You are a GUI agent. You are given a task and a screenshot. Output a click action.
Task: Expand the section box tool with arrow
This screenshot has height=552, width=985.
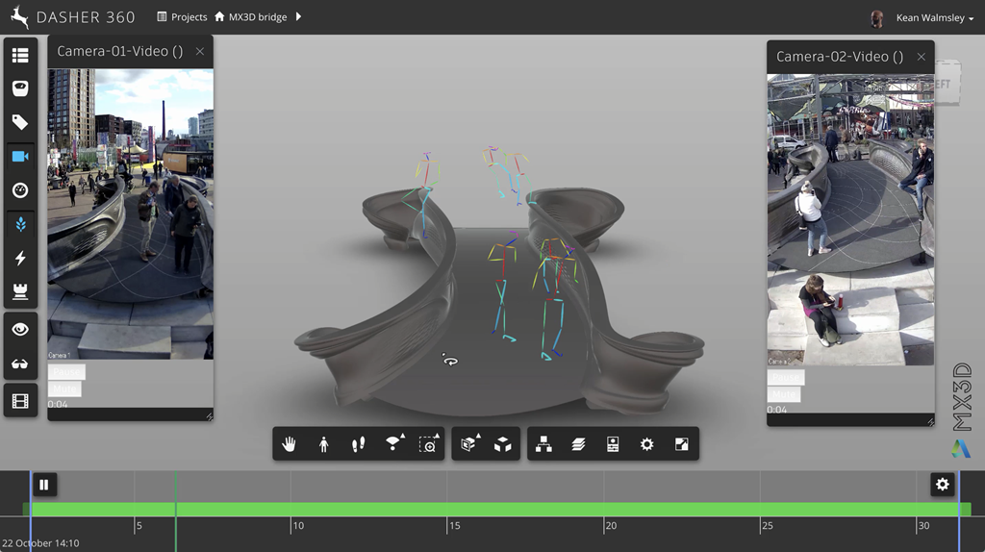coord(468,444)
